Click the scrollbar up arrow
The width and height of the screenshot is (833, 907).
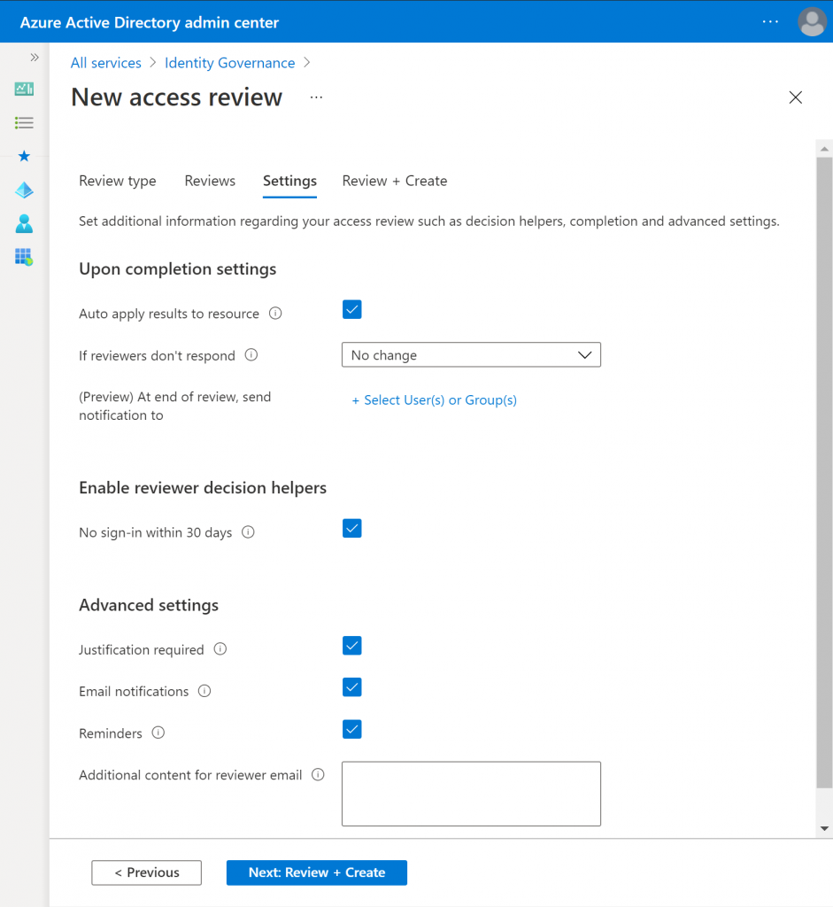point(824,149)
